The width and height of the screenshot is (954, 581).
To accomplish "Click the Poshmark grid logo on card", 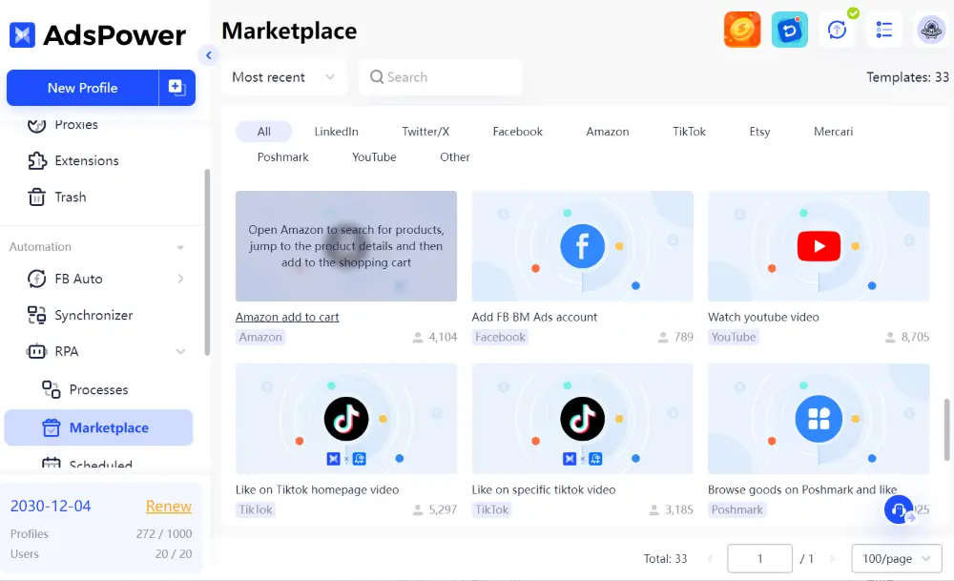I will pyautogui.click(x=819, y=419).
